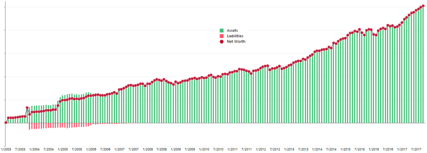427x153 pixels.
Task: Click the 7/2007 x-axis label
Action: [x=134, y=150]
